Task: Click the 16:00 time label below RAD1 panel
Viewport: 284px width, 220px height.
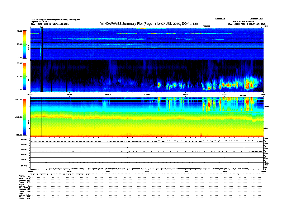Action: [186, 95]
